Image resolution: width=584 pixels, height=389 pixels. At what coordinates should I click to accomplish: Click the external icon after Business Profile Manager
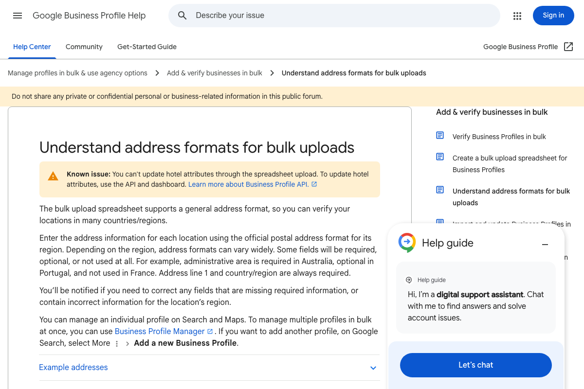[x=210, y=332]
